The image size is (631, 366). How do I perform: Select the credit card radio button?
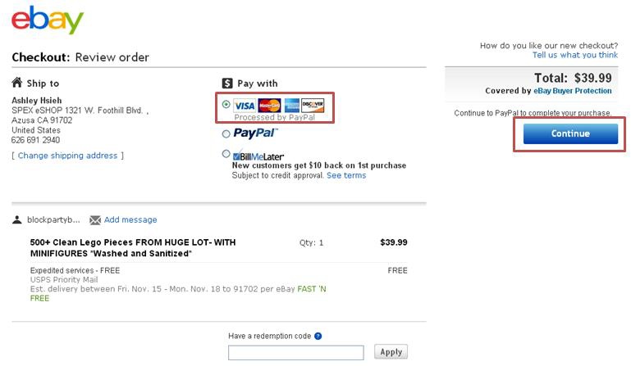click(x=226, y=105)
